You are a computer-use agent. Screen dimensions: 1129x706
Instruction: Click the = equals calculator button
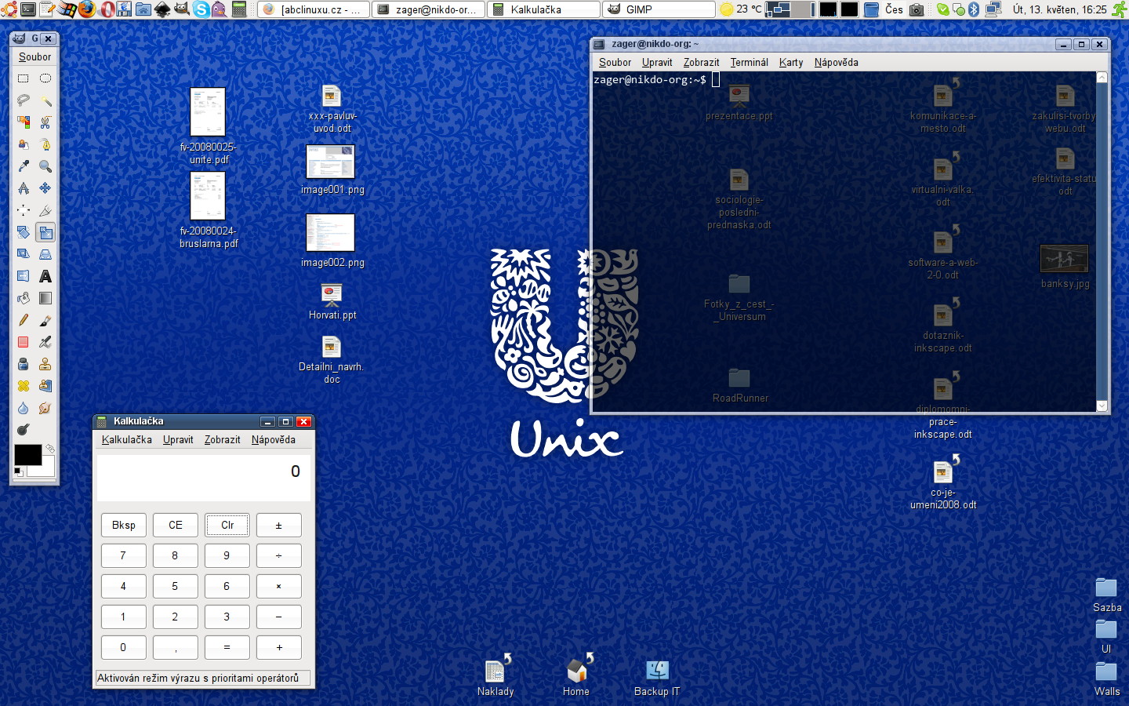(227, 648)
